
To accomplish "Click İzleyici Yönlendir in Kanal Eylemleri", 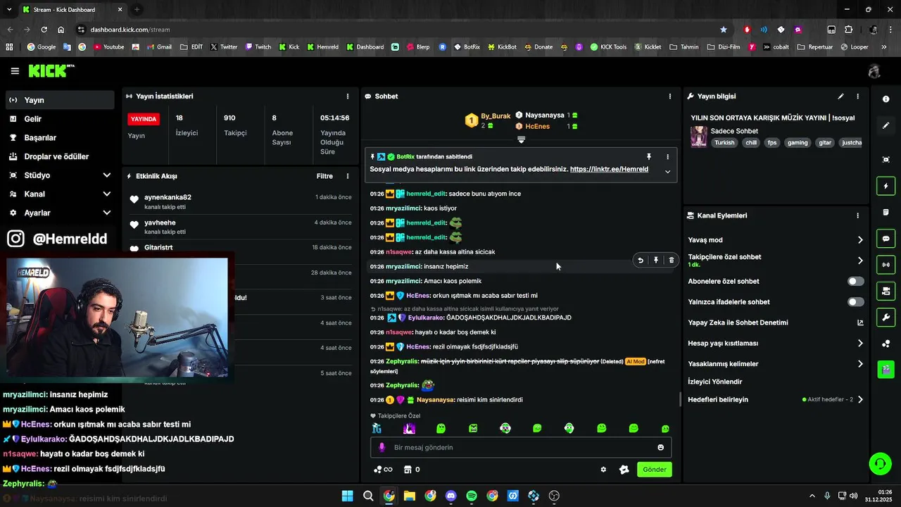I will 715,382.
